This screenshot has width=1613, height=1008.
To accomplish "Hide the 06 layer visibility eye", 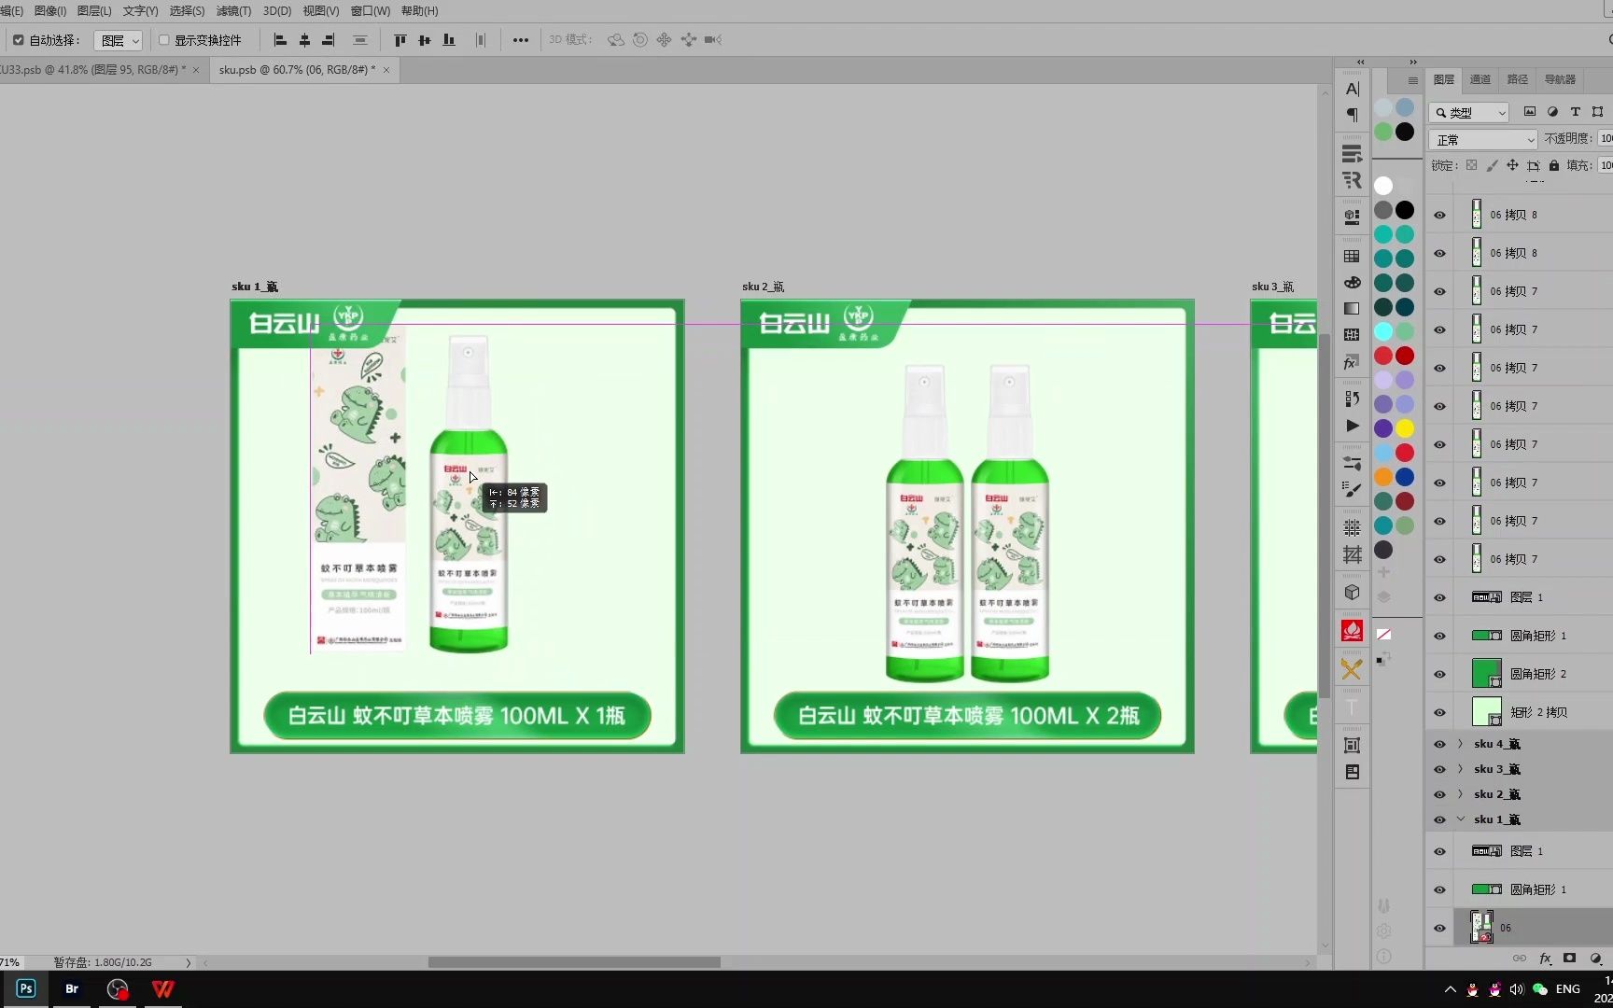I will point(1439,928).
